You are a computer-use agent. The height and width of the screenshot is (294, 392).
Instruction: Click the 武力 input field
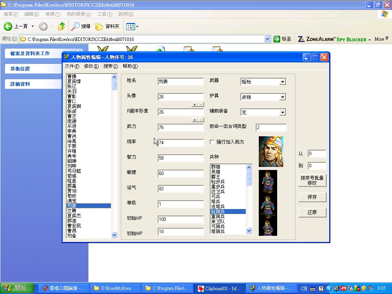(x=181, y=127)
